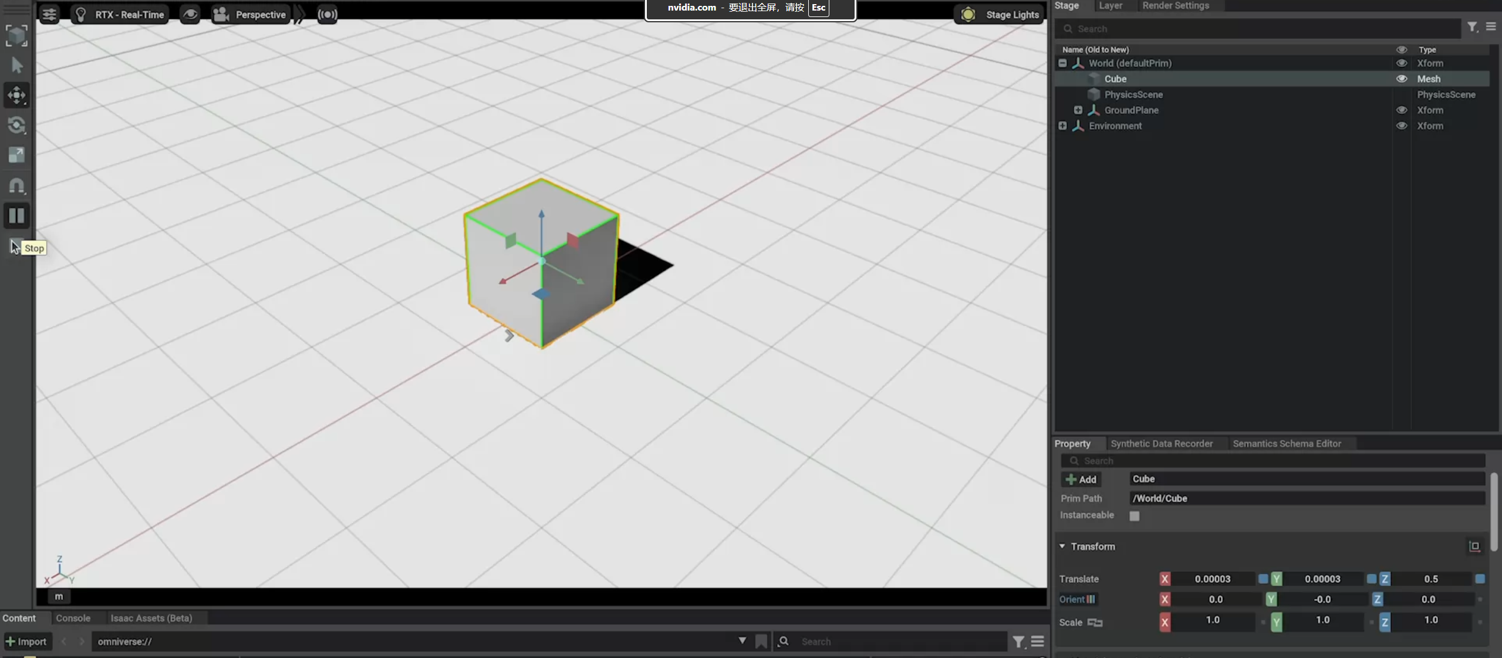The width and height of the screenshot is (1502, 658).
Task: Select the Rotate tool in left toolbar
Action: point(16,125)
